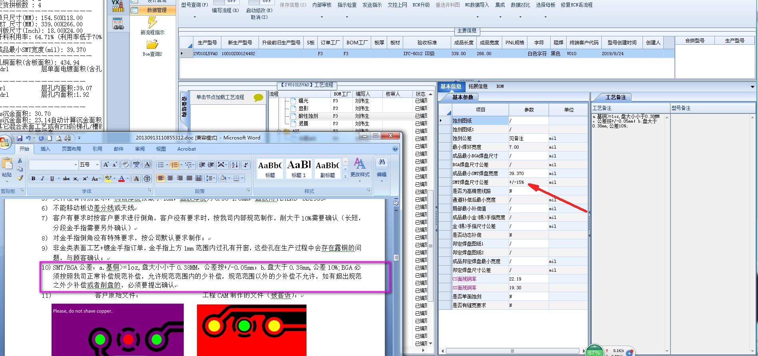Toggle right alignment in Word
The image size is (758, 356).
180,178
